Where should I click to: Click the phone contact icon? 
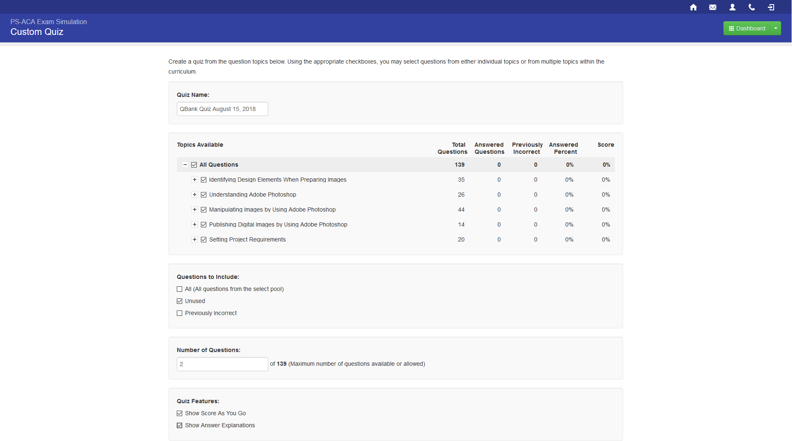(x=752, y=7)
